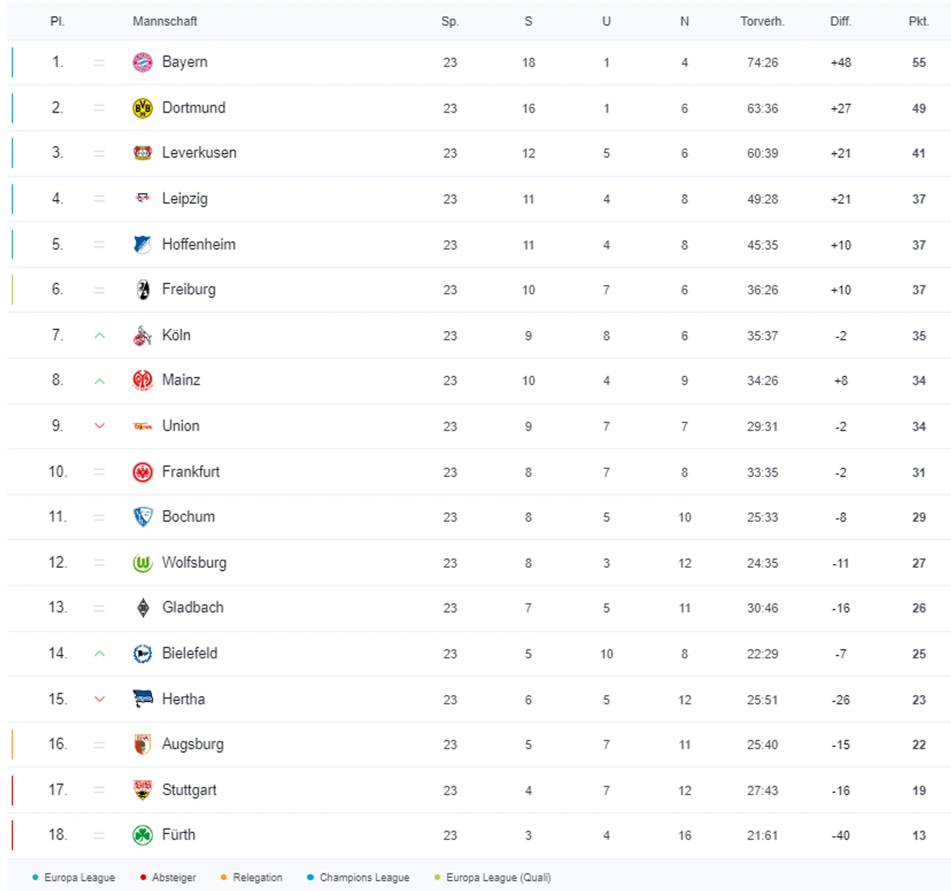Click the Wolfsburg green logo
The image size is (951, 891).
pyautogui.click(x=143, y=563)
